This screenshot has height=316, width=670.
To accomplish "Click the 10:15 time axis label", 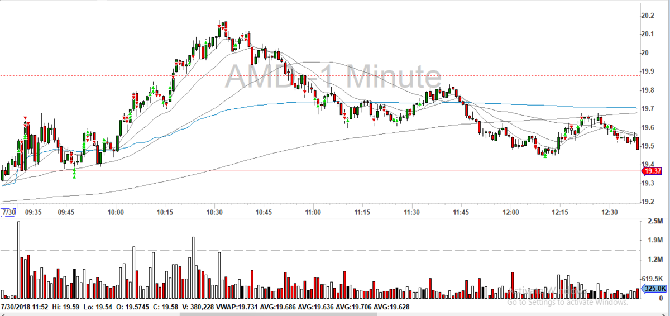I will click(165, 212).
